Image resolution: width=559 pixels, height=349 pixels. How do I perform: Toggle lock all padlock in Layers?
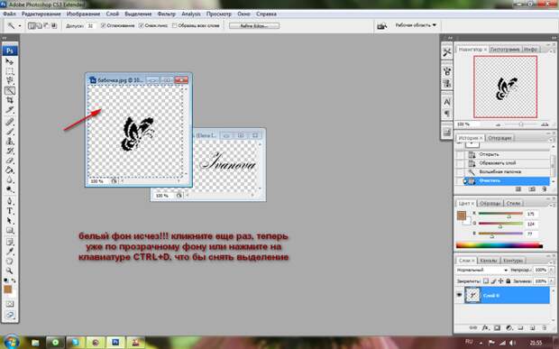(509, 280)
